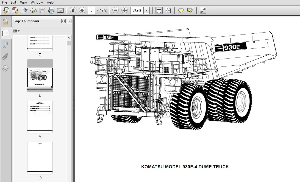Image resolution: width=300 pixels, height=182 pixels.
Task: Click the thumbnail scrollbar handle
Action: click(x=69, y=43)
